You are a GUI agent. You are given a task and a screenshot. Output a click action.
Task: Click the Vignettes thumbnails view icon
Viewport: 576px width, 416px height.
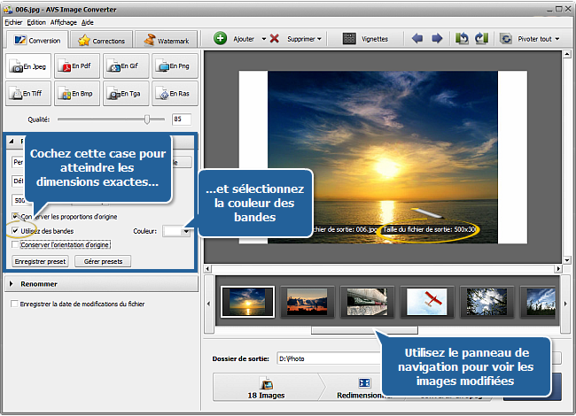[x=350, y=39]
